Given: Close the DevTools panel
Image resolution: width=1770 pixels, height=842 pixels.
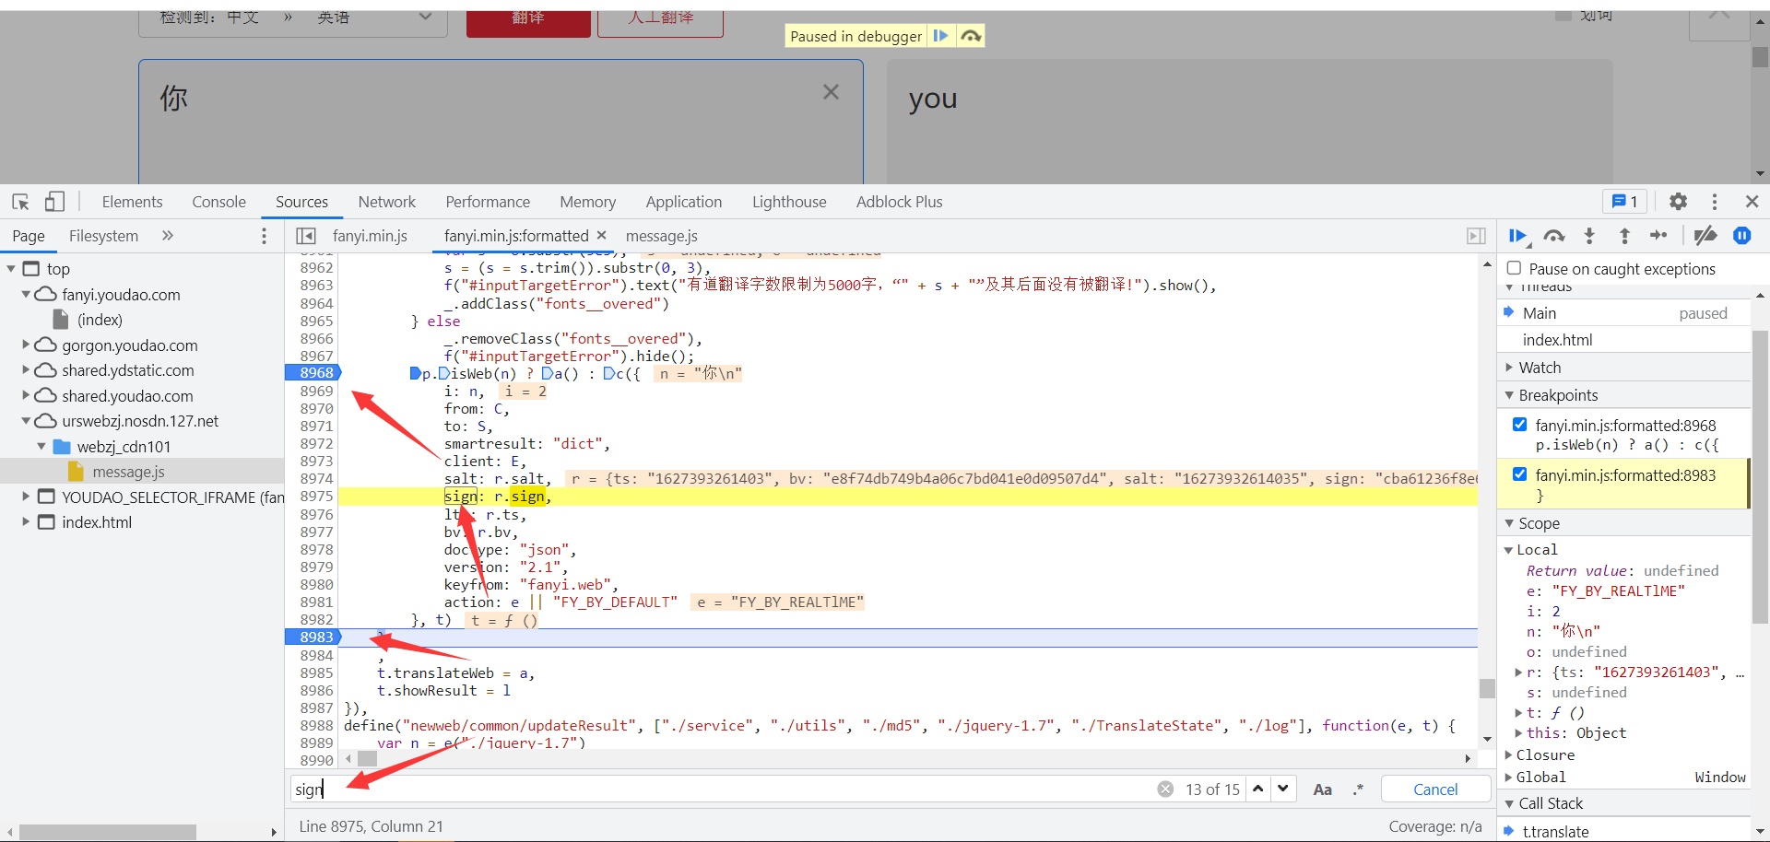Looking at the screenshot, I should coord(1752,202).
